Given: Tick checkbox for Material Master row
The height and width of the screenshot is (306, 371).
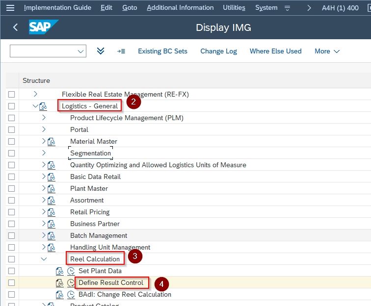Looking at the screenshot, I should pyautogui.click(x=11, y=141).
